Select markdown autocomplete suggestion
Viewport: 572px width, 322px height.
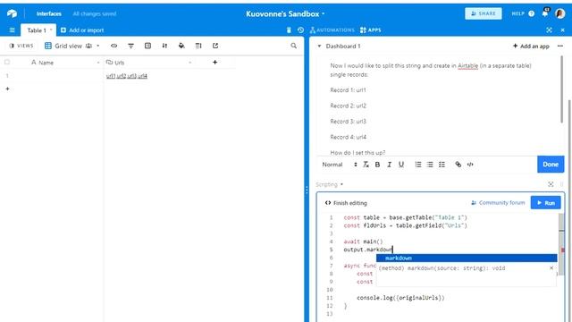click(x=467, y=258)
